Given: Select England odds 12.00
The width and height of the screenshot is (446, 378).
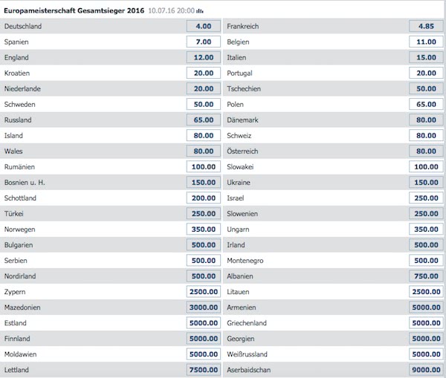Looking at the screenshot, I should coord(204,57).
